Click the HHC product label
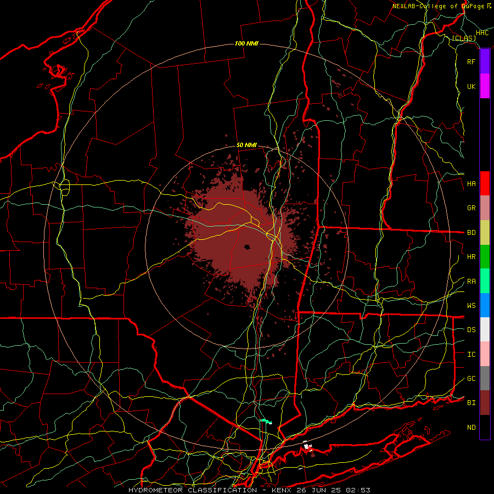 482,33
